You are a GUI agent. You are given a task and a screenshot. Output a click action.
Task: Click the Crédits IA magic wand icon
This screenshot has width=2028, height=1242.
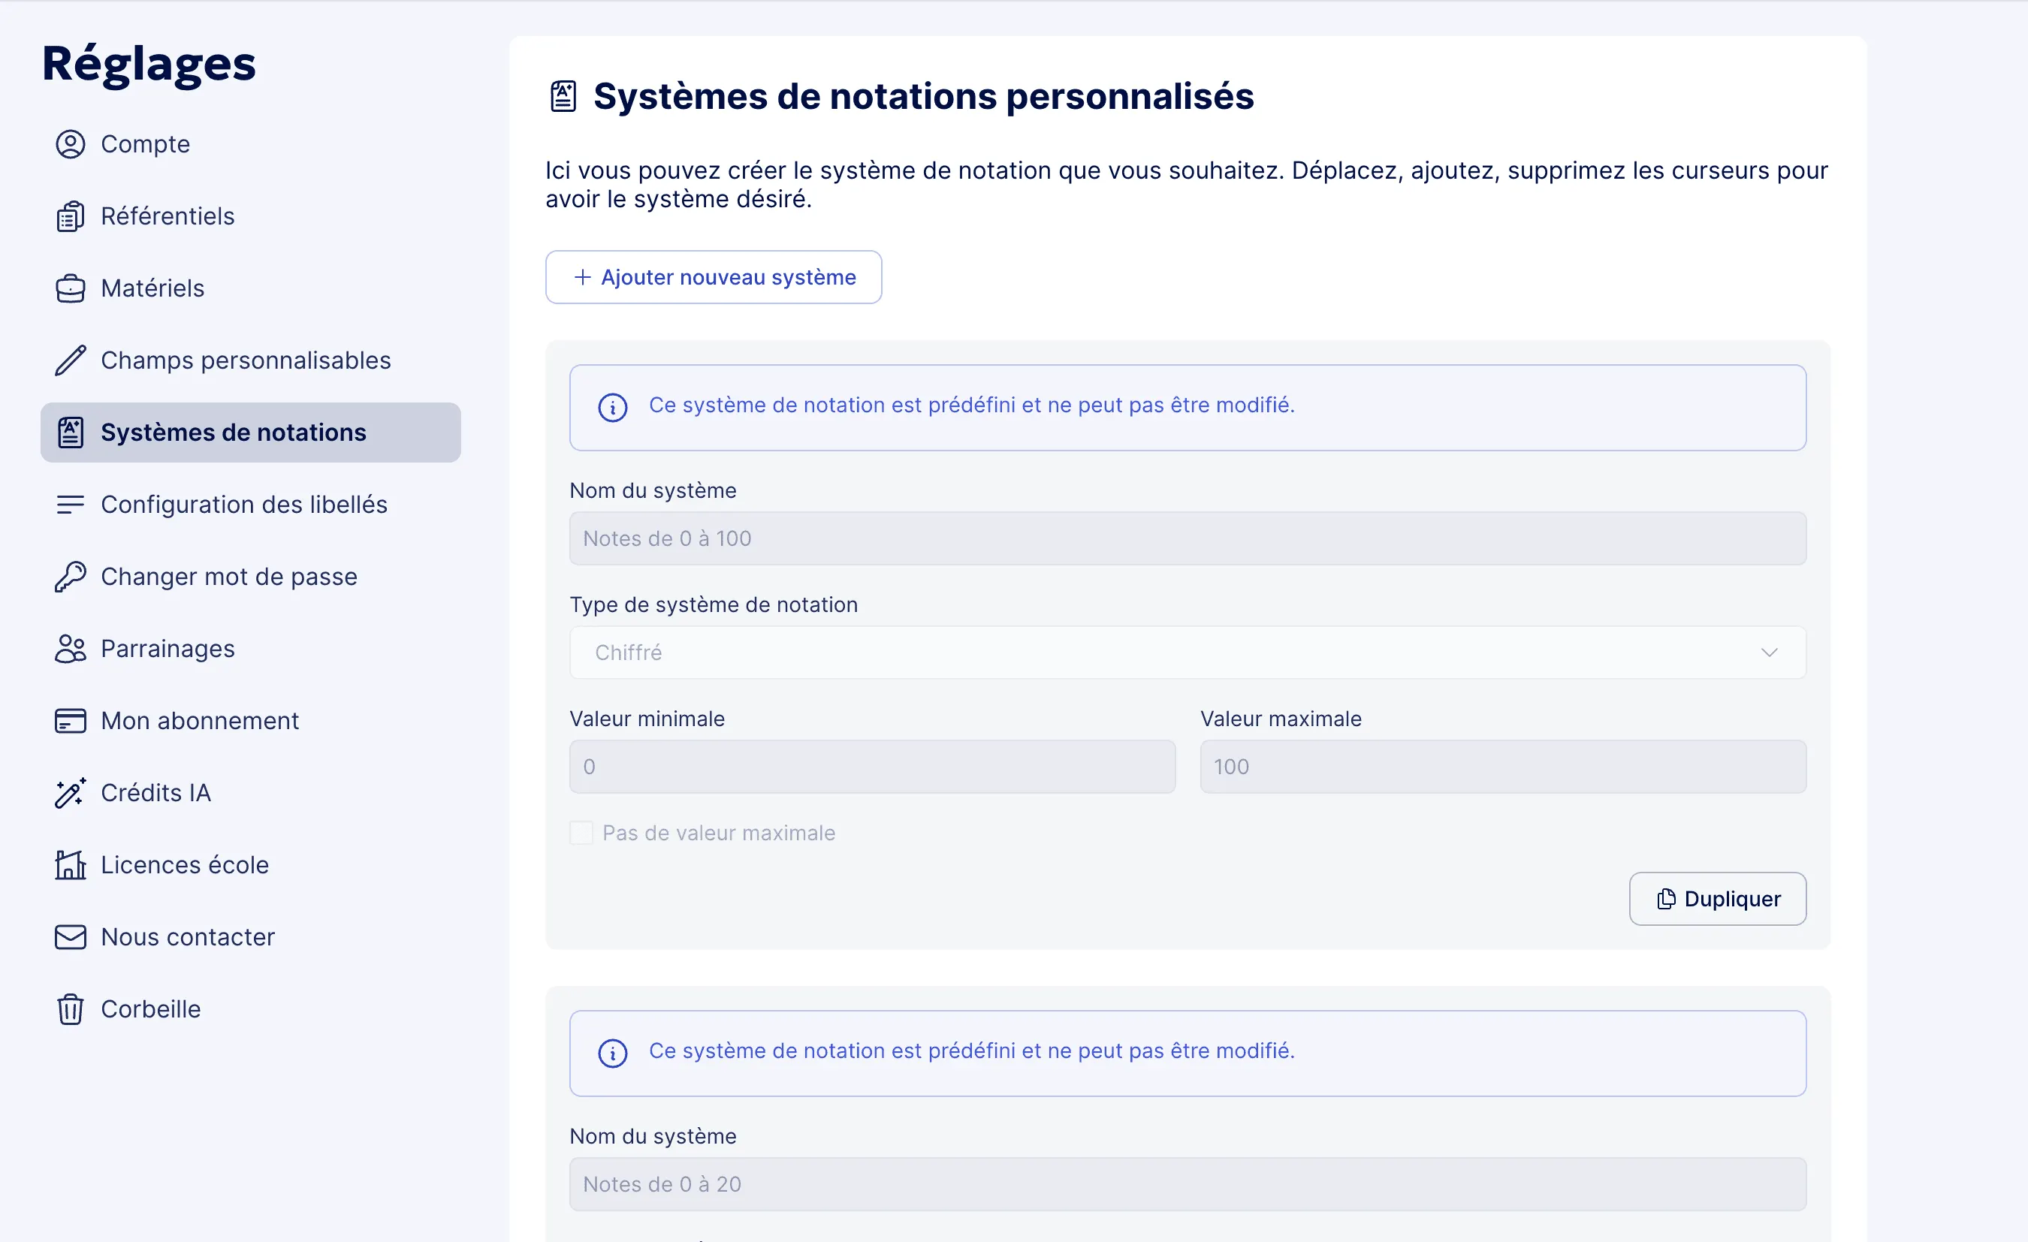70,793
